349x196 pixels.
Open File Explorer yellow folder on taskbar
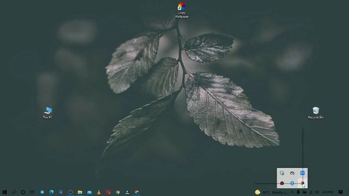tap(80, 192)
